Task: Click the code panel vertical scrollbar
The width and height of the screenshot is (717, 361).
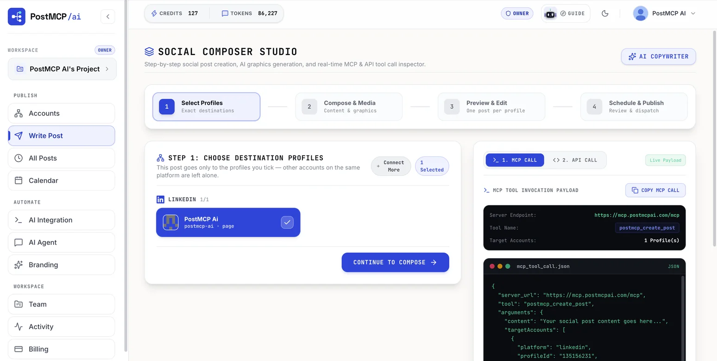Action: [x=683, y=318]
